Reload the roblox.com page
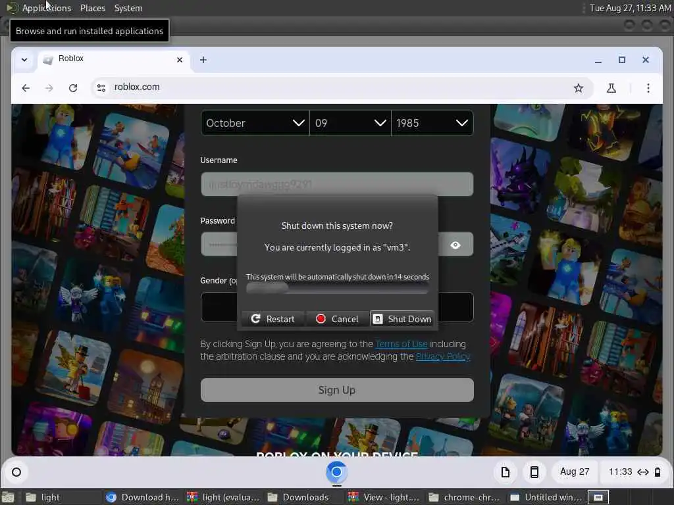The image size is (674, 505). [73, 88]
